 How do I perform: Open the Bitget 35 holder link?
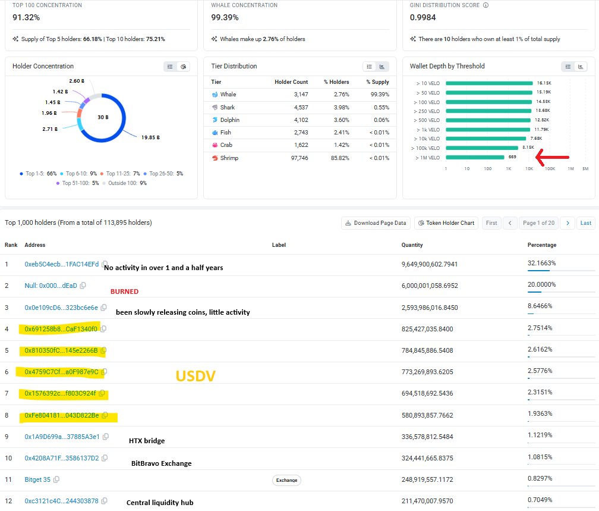[x=37, y=479]
